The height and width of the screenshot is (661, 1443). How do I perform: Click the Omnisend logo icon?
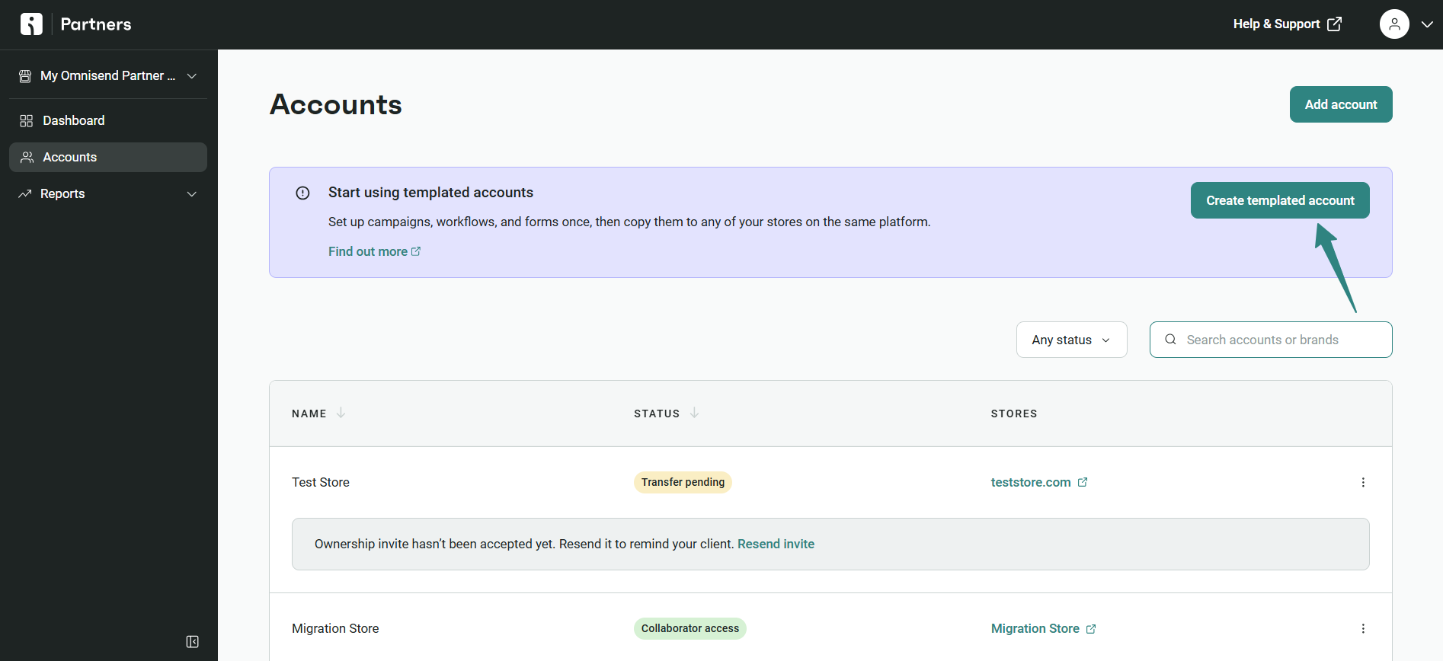point(31,24)
